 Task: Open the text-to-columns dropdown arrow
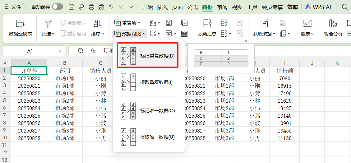coord(159,23)
